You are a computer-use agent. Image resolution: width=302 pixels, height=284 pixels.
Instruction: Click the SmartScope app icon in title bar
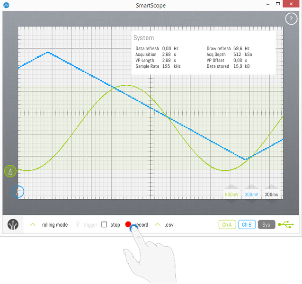[x=6, y=5]
